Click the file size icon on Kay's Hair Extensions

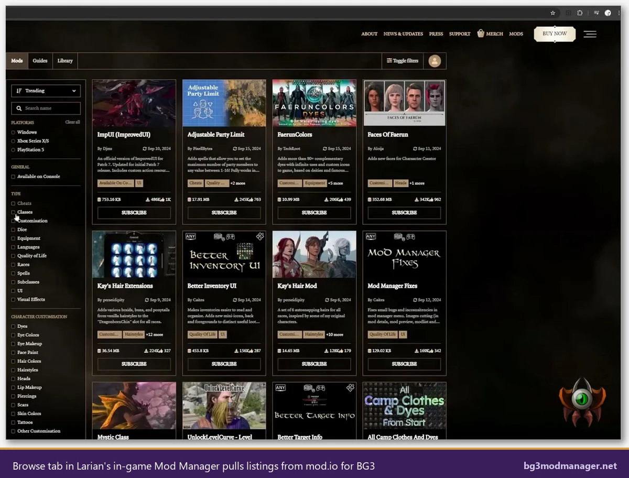click(x=99, y=351)
